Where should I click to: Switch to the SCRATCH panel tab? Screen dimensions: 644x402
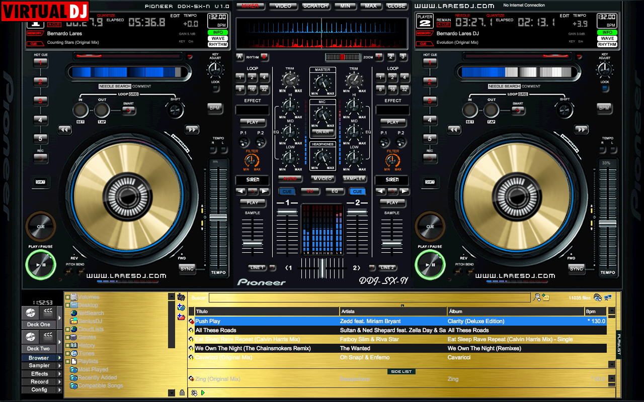[x=315, y=6]
